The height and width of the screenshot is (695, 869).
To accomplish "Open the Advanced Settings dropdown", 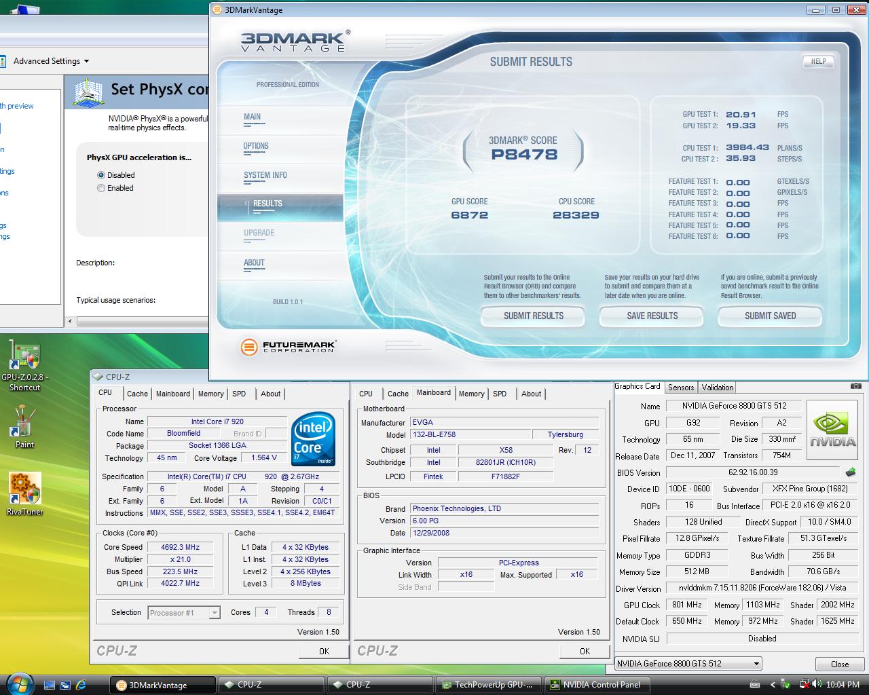I will point(52,61).
